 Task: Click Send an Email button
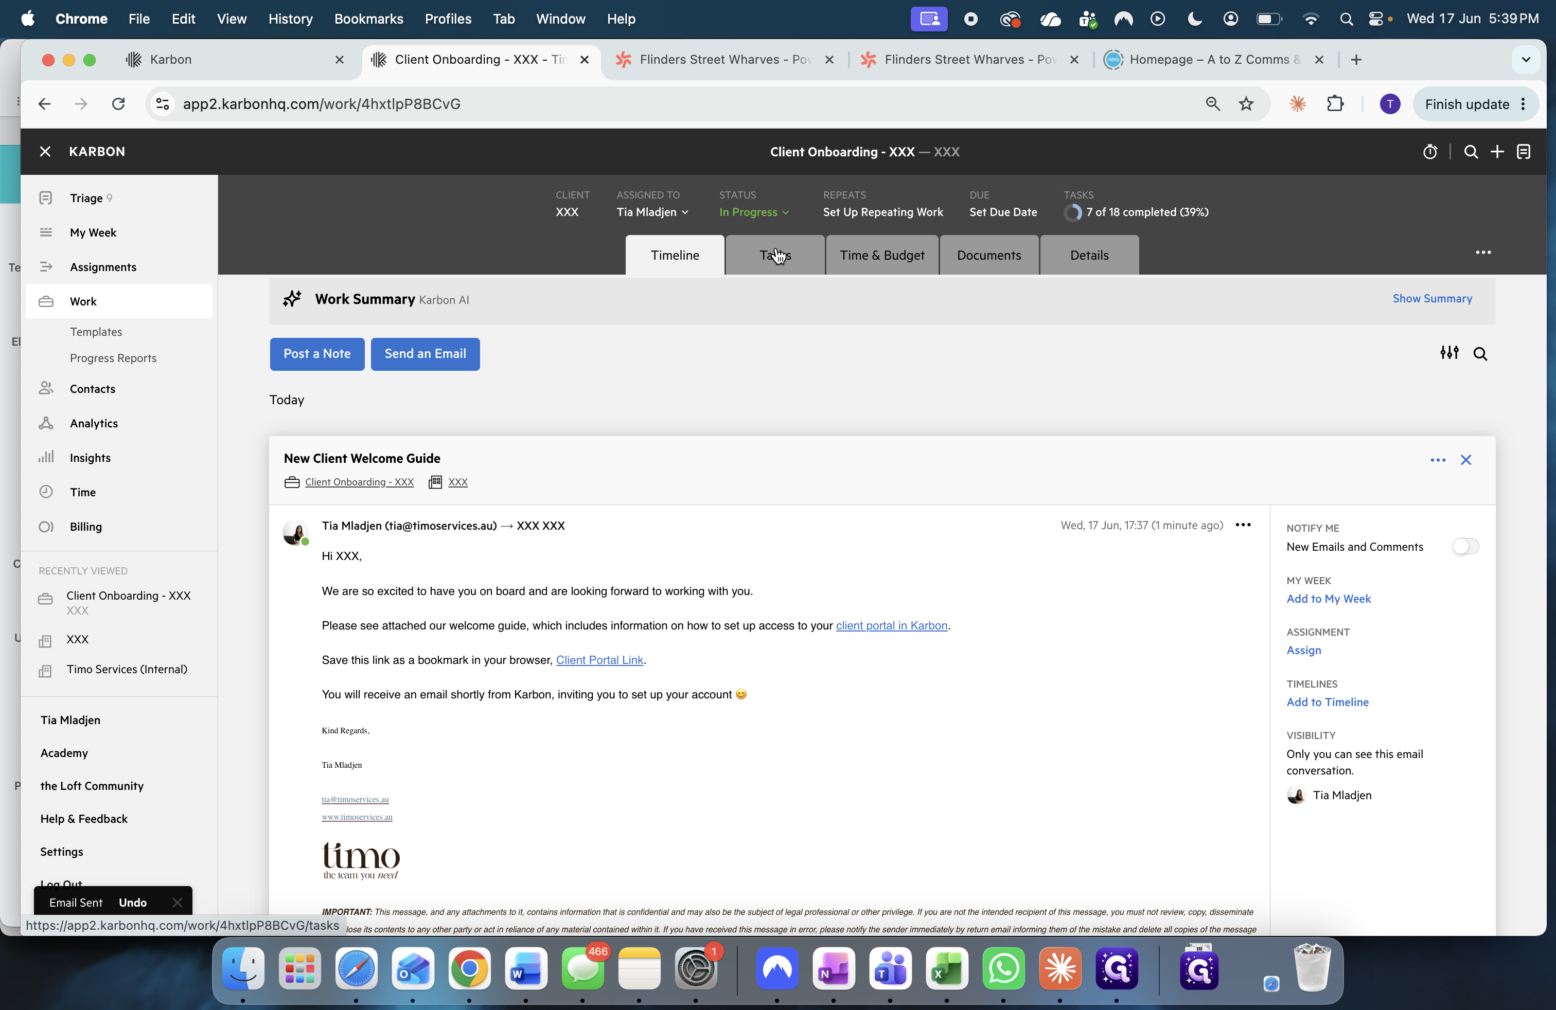point(425,354)
